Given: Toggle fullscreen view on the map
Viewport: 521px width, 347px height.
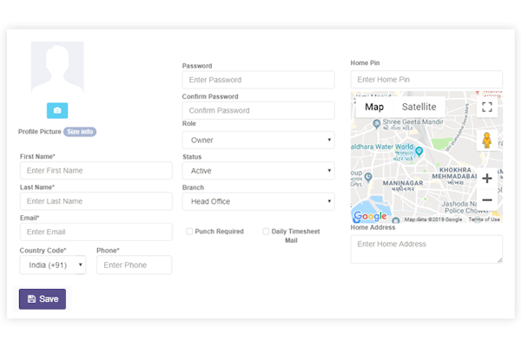Looking at the screenshot, I should 487,107.
